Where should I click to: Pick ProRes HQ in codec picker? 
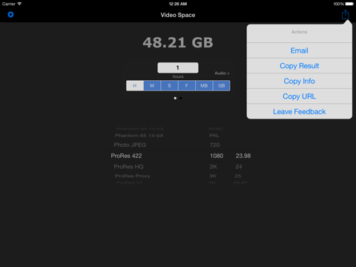coord(128,167)
